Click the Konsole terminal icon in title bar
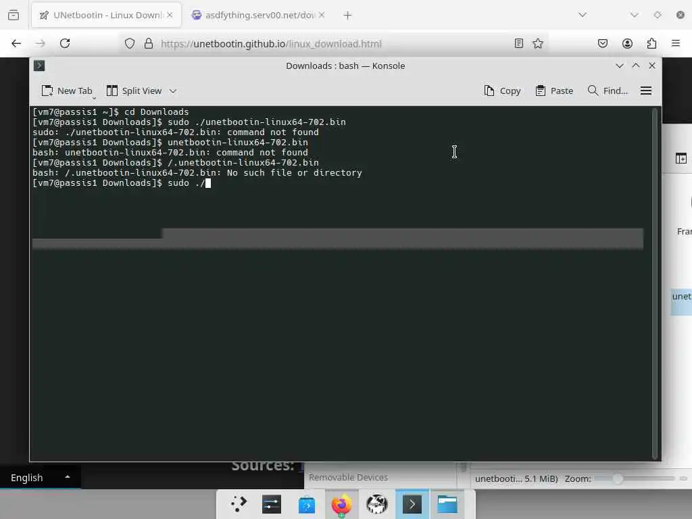Viewport: 692px width, 519px height. pyautogui.click(x=39, y=66)
